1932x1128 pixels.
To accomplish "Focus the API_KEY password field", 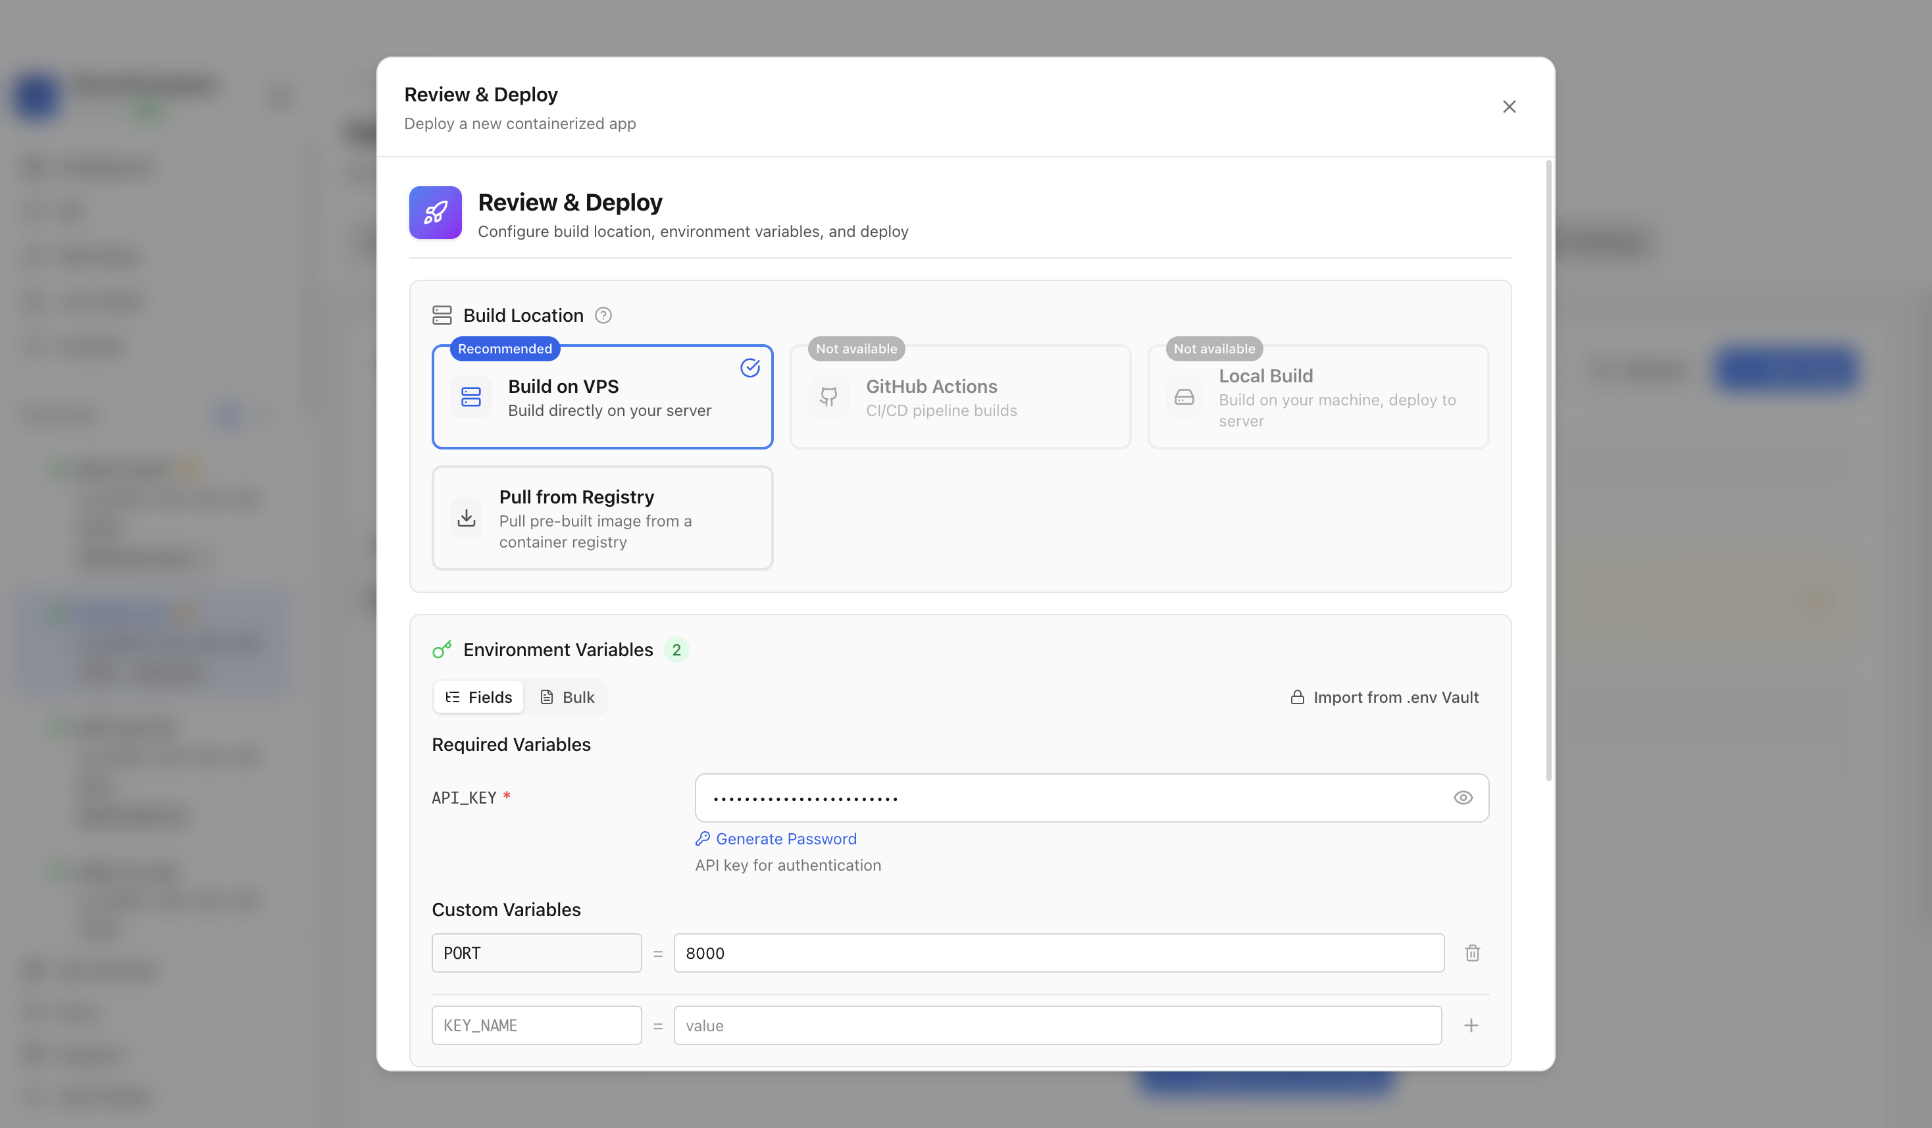I will click(x=1092, y=798).
